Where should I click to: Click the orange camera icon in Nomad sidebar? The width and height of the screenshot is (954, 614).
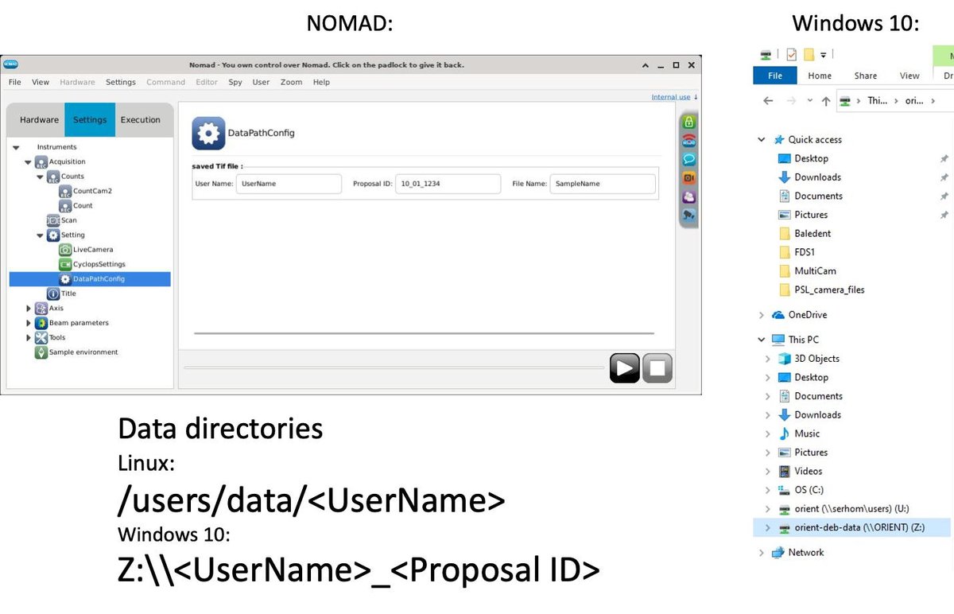pos(688,177)
